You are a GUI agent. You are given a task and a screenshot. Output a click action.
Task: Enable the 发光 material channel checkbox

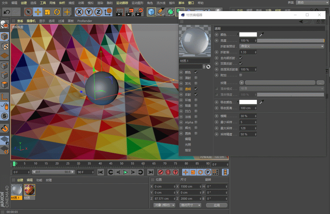coord(196,83)
